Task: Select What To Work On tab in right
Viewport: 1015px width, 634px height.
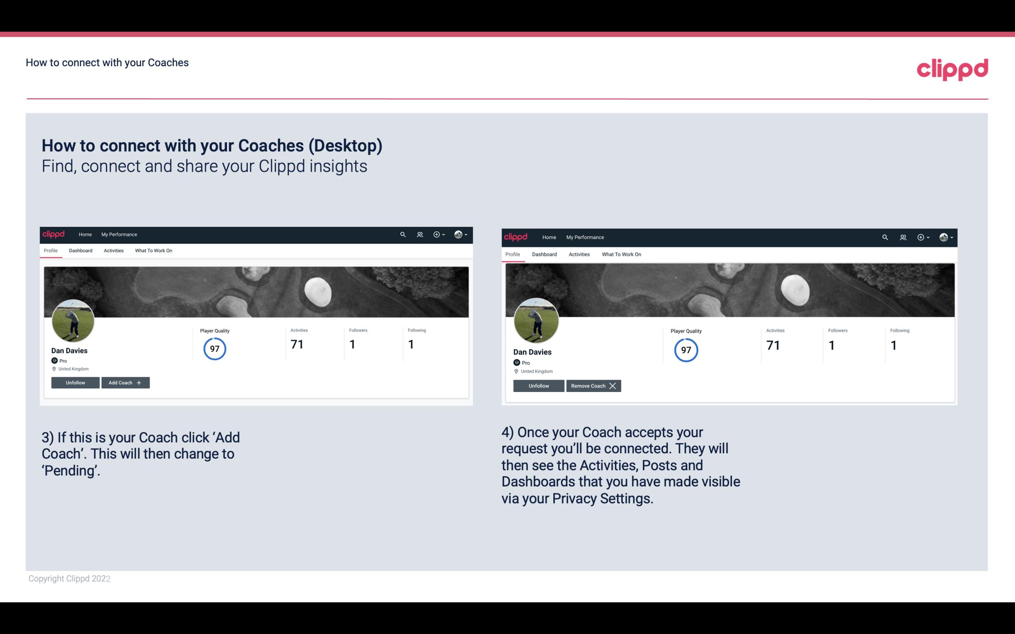Action: [620, 253]
